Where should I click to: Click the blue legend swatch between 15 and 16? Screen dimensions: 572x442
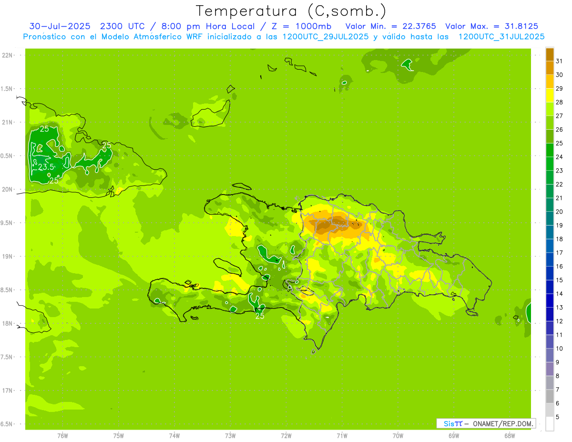click(x=550, y=273)
